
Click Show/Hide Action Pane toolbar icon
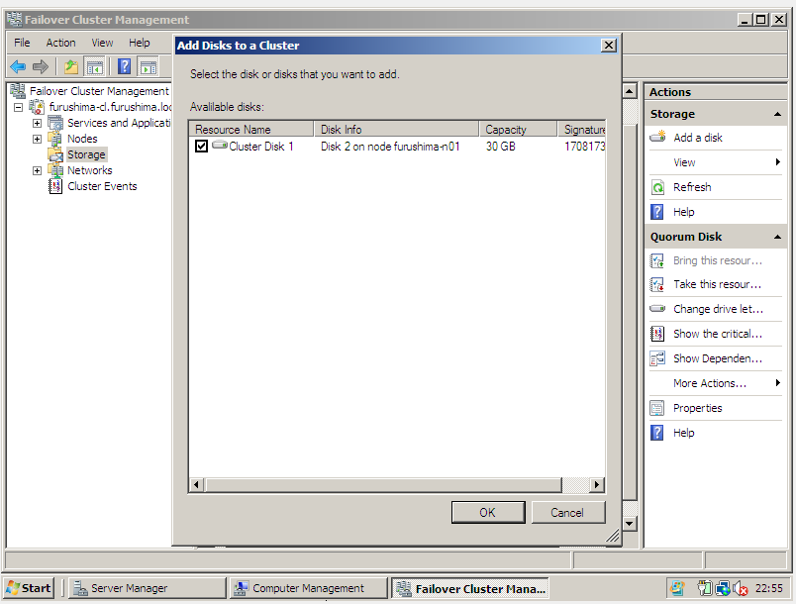tap(149, 66)
